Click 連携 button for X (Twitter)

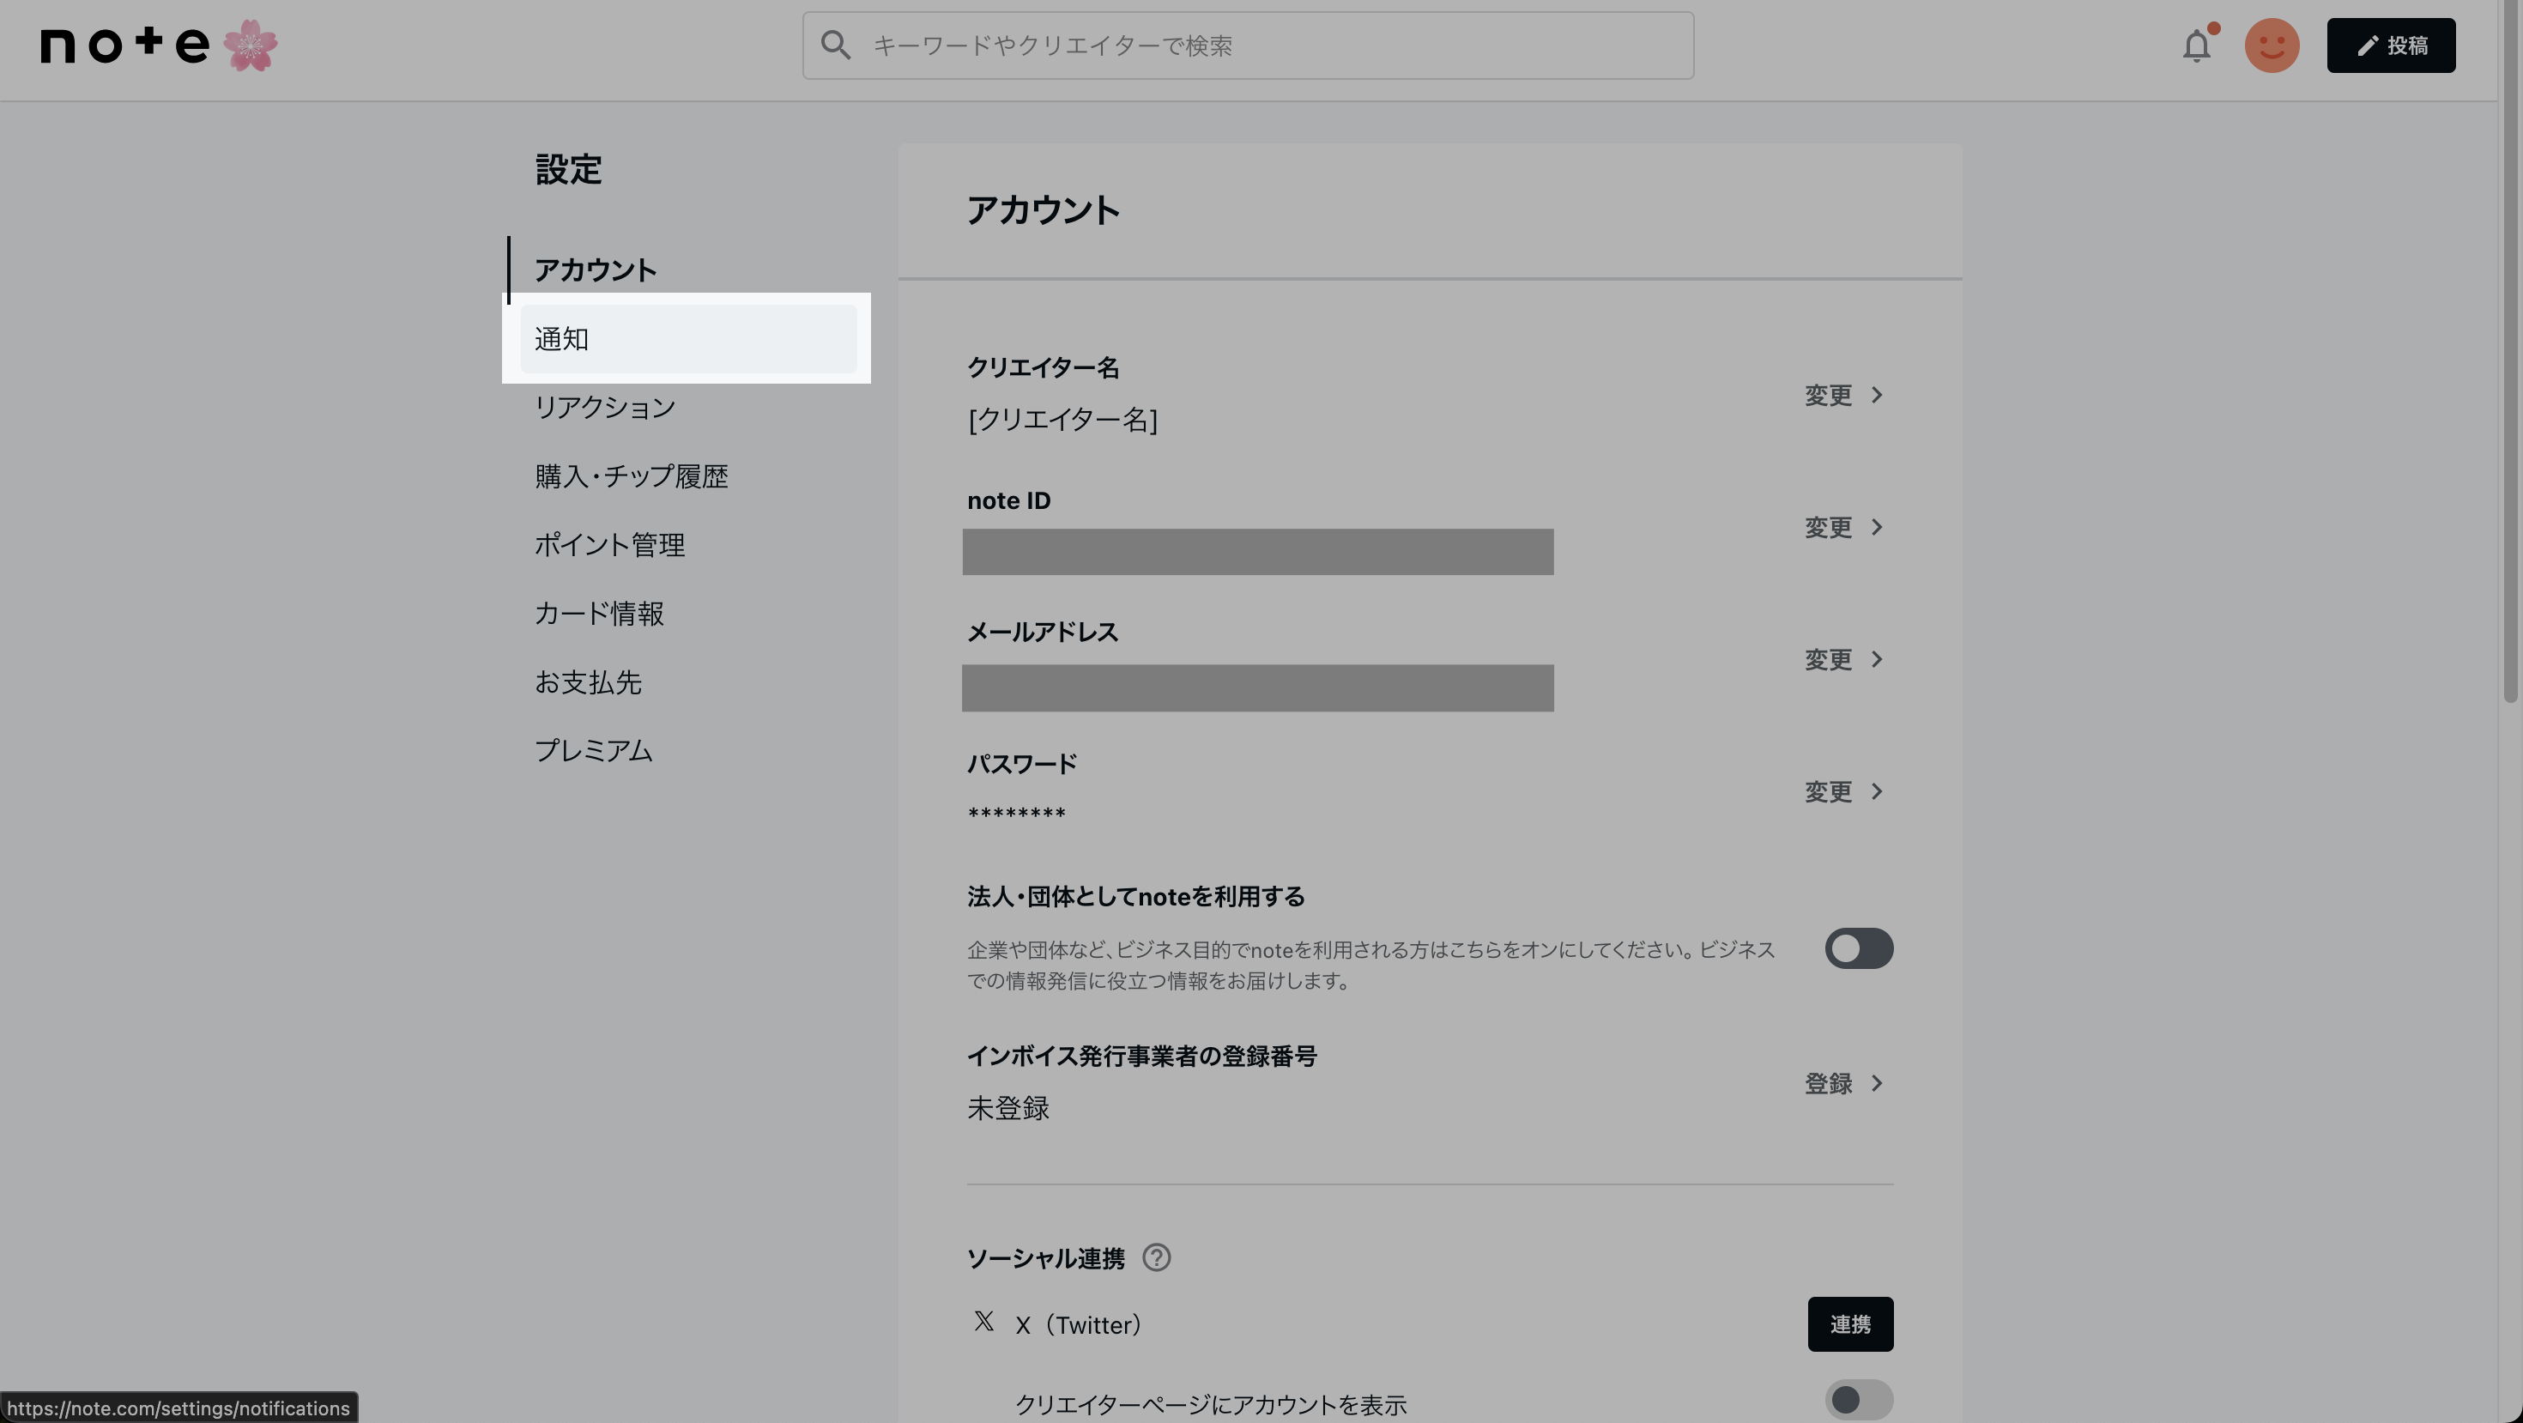tap(1850, 1324)
